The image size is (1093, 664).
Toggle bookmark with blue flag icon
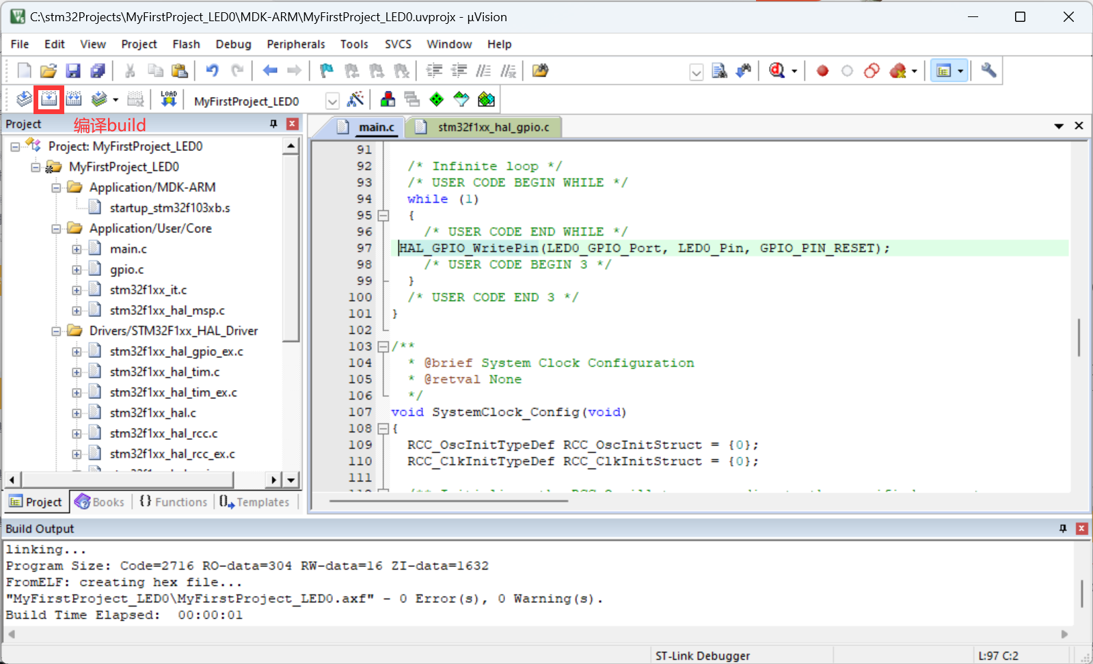coord(327,70)
